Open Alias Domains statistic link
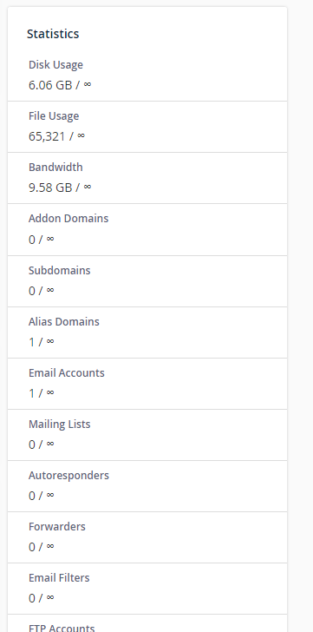 tap(63, 321)
